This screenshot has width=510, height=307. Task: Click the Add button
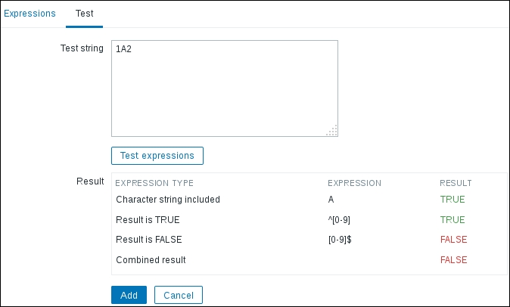[x=129, y=294]
